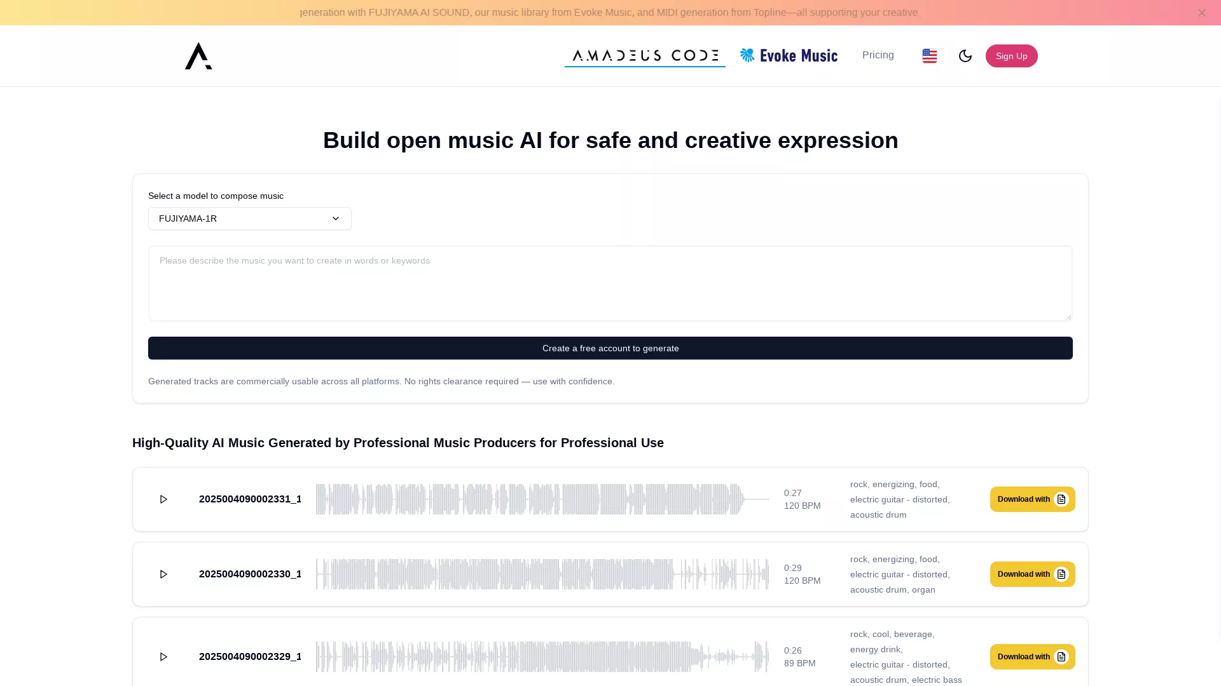Play track 2025004090002330_1
The height and width of the screenshot is (686, 1221).
point(163,574)
